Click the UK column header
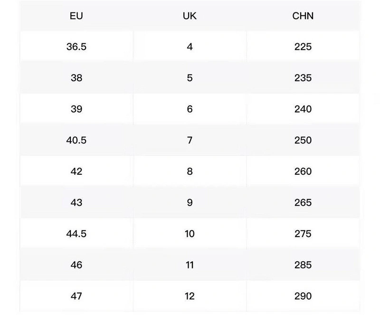Image resolution: width=380 pixels, height=315 pixels. point(190,16)
